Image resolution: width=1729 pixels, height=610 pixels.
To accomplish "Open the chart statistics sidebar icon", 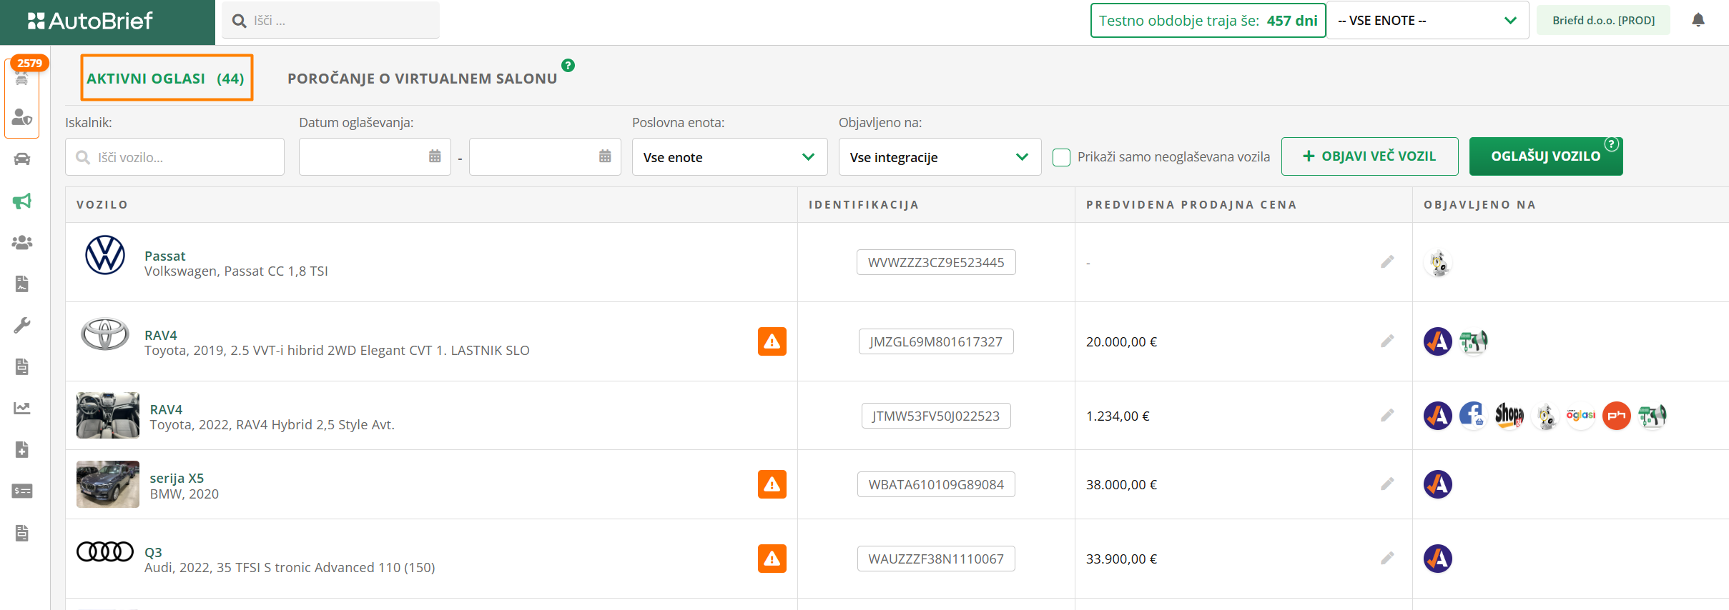I will coord(22,408).
